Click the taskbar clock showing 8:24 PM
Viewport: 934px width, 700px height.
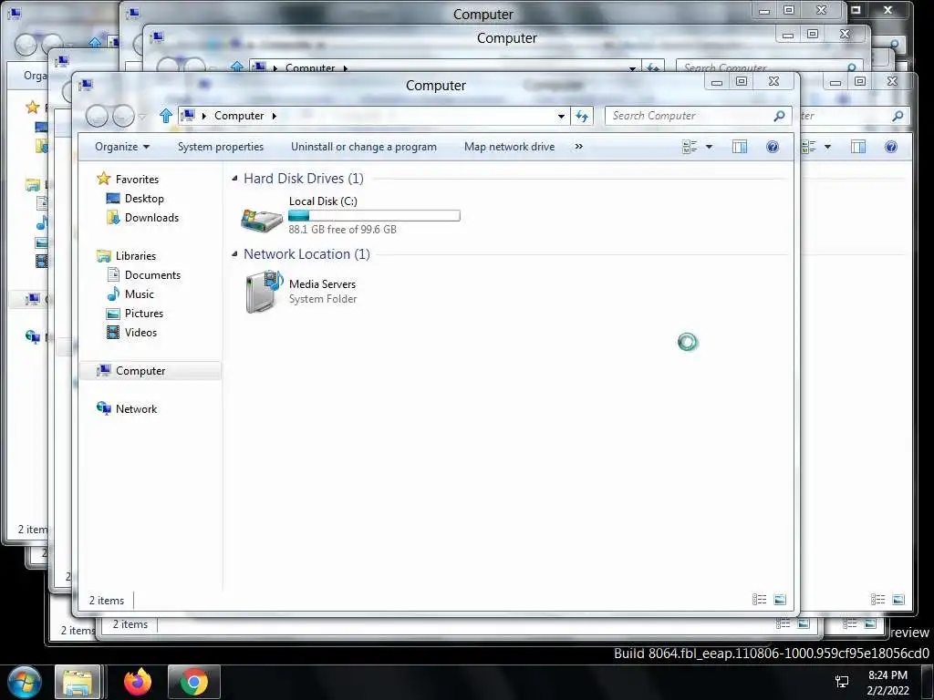coord(887,683)
